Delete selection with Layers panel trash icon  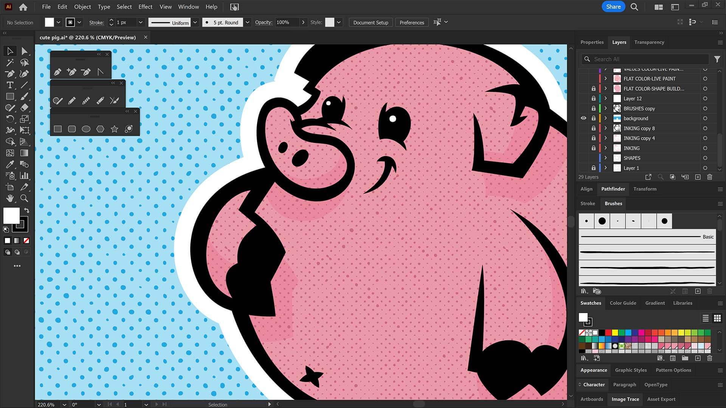tap(710, 177)
